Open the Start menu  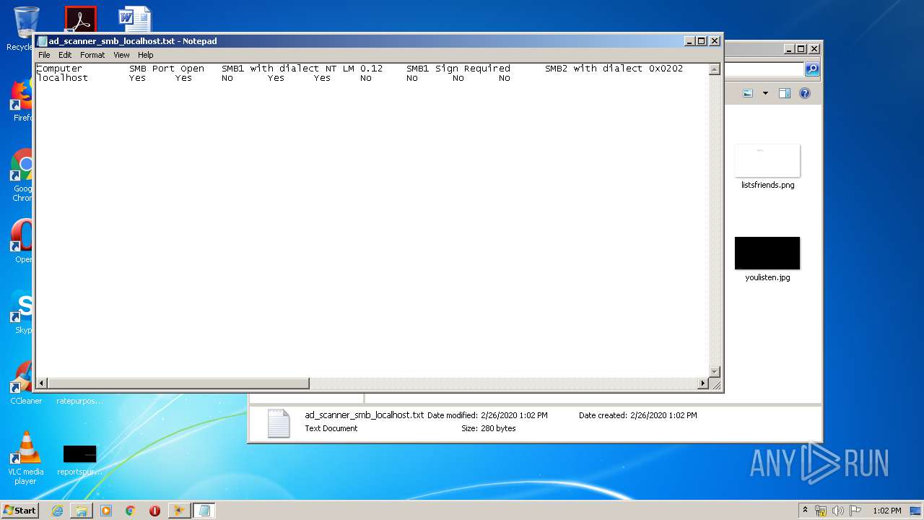20,510
